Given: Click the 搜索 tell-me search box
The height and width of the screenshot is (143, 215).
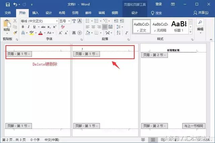Looking at the screenshot, I should (x=157, y=13).
